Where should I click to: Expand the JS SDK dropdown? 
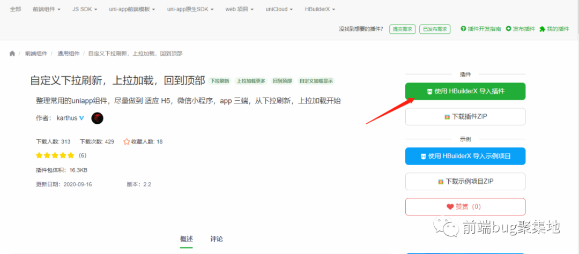coord(85,9)
